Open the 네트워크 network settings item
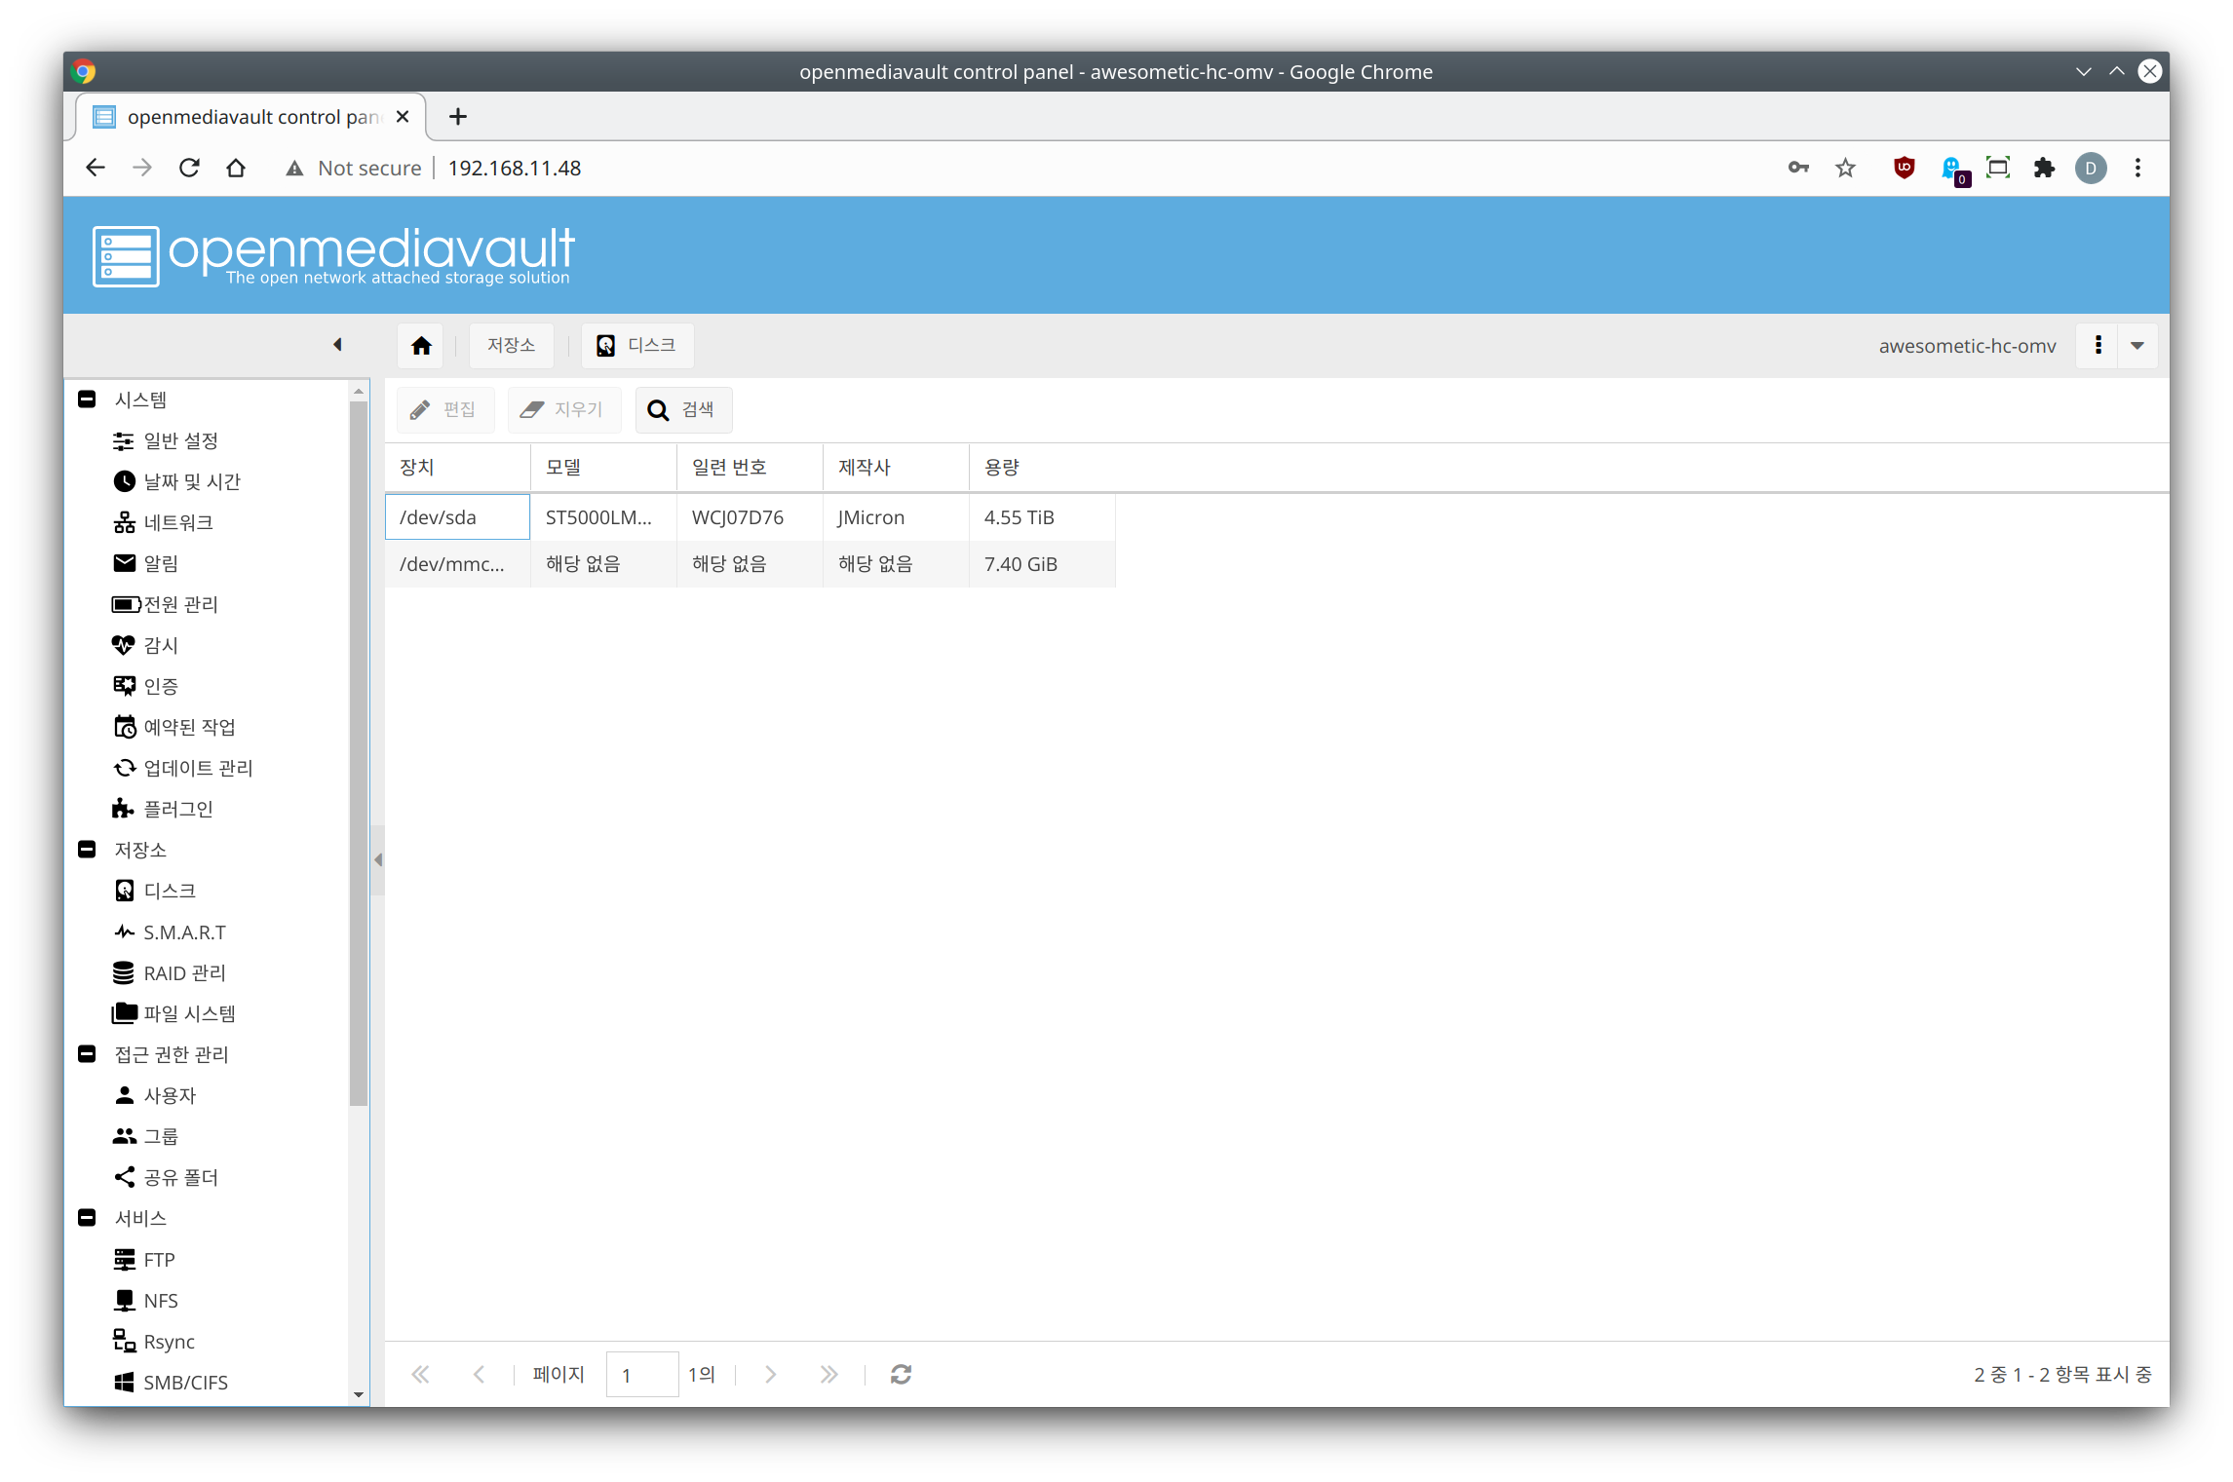 pos(177,523)
